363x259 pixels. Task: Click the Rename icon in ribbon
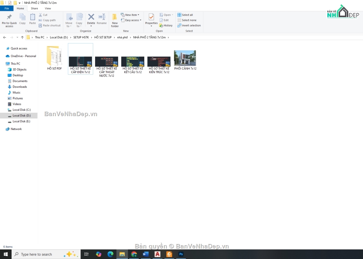tap(102, 17)
